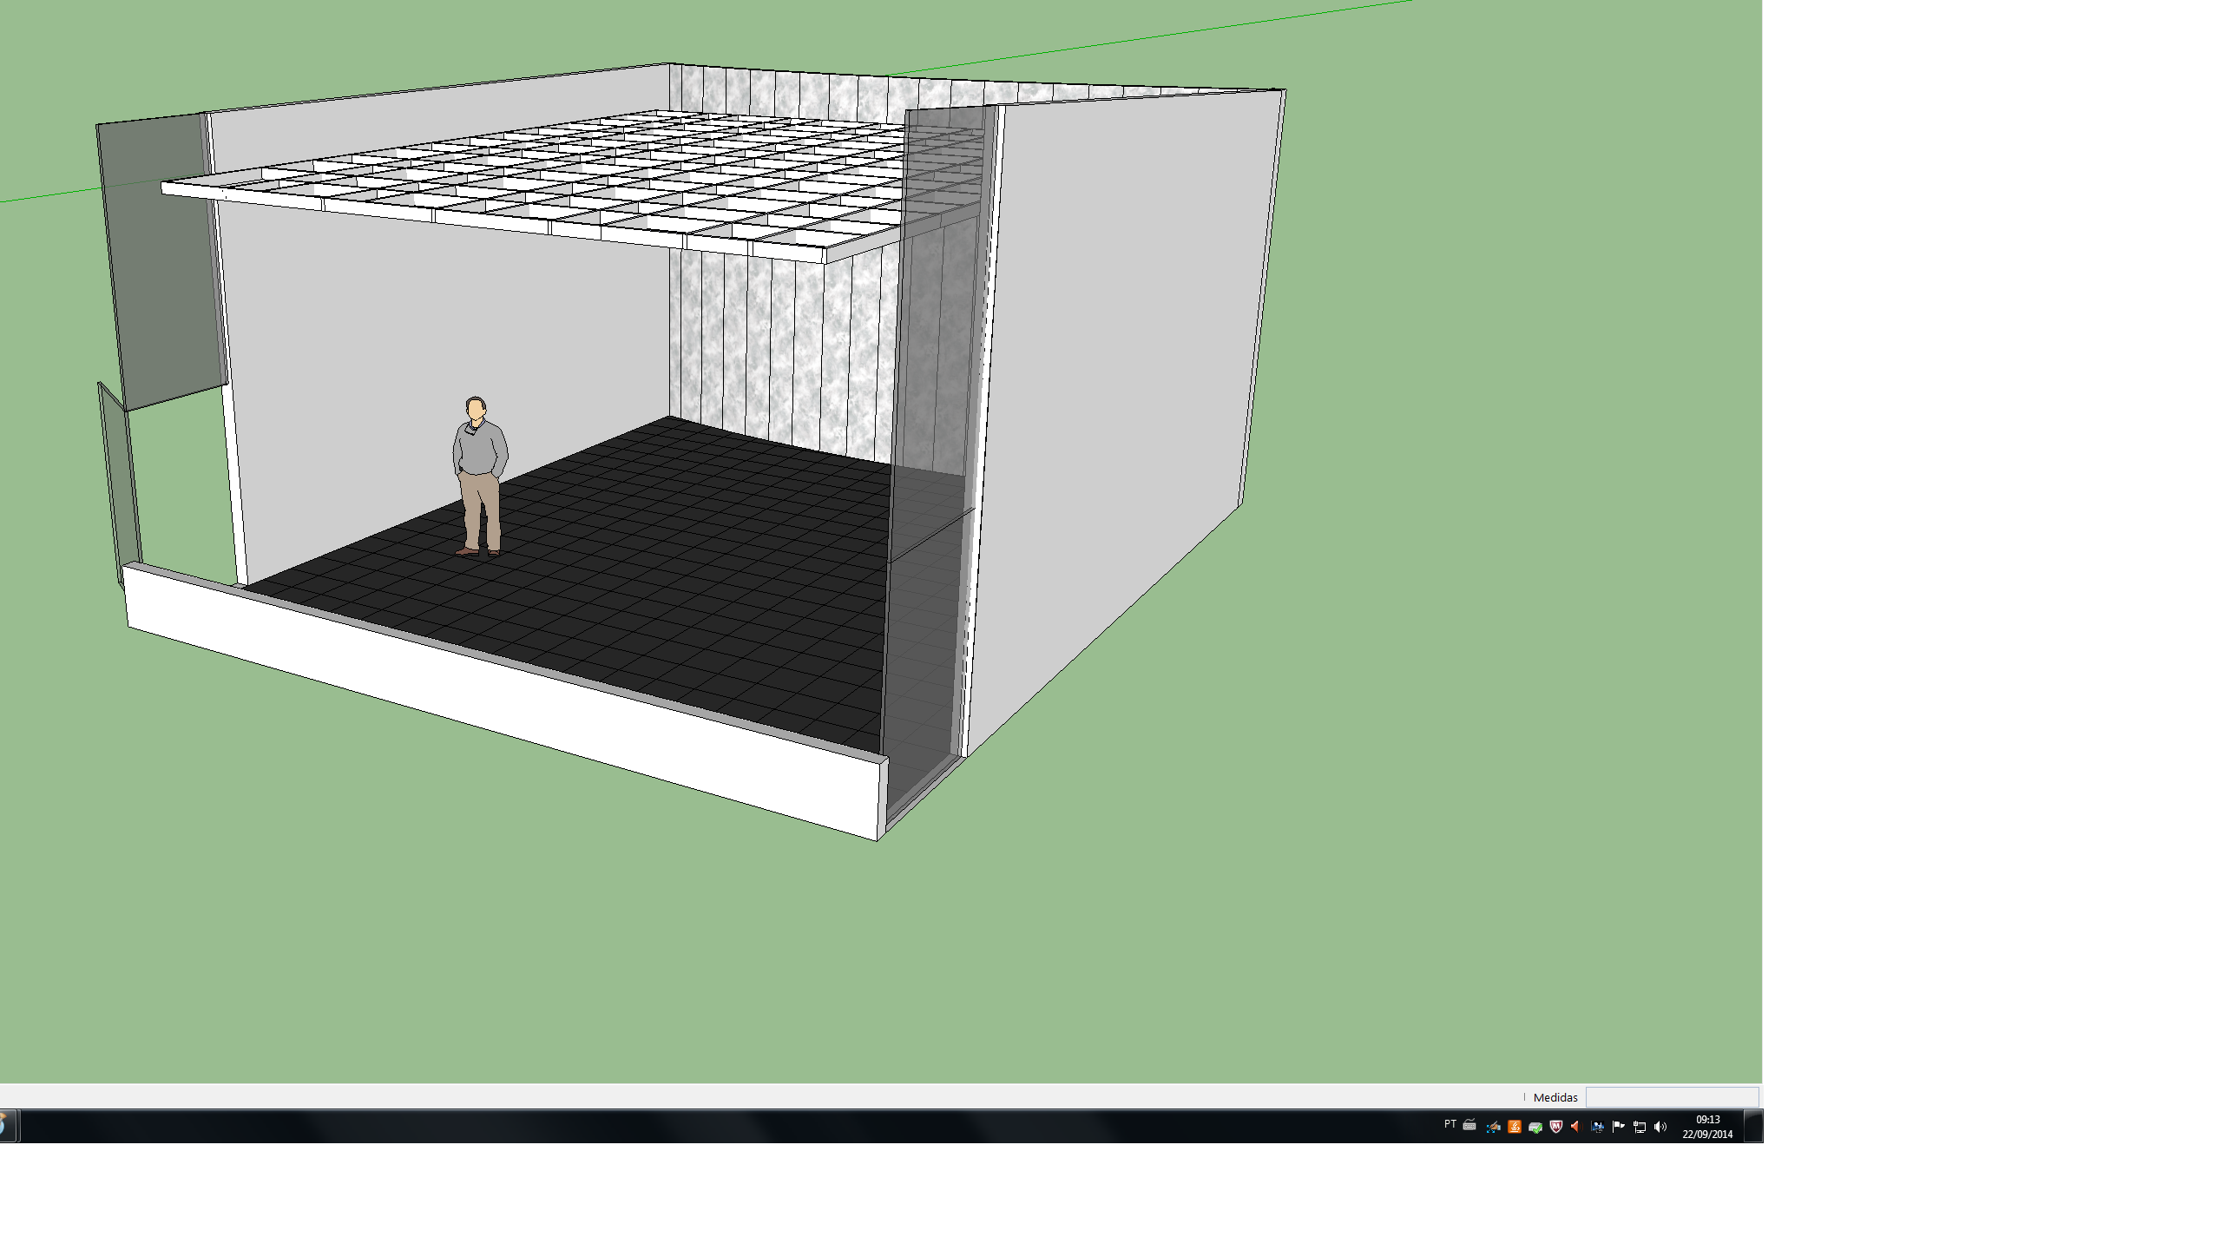Click the white volume speaker icon
Screen dimensions: 2222x1250
(1660, 1127)
